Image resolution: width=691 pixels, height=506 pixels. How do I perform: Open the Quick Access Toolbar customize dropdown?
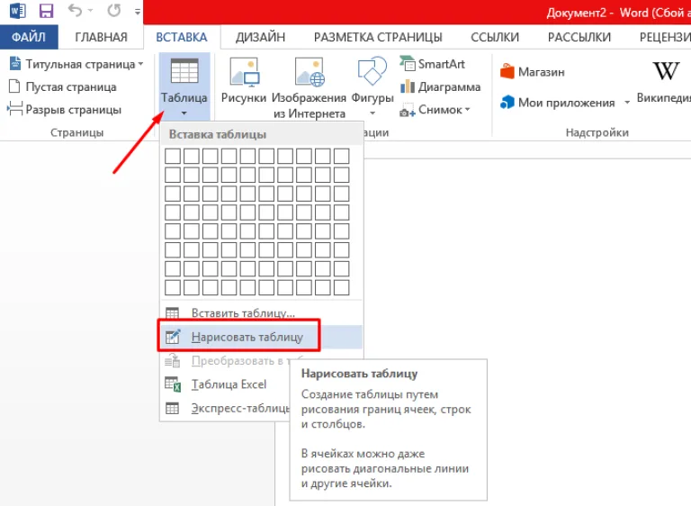(138, 12)
